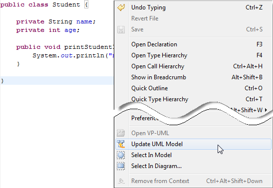Click the field 'name' in the editor
This screenshot has width=273, height=188.
(x=84, y=21)
